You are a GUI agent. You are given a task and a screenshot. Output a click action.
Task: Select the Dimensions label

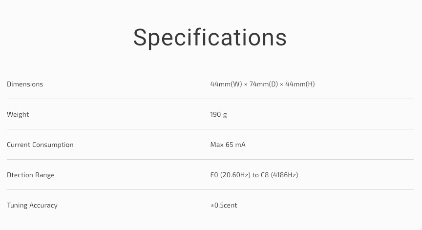(25, 84)
